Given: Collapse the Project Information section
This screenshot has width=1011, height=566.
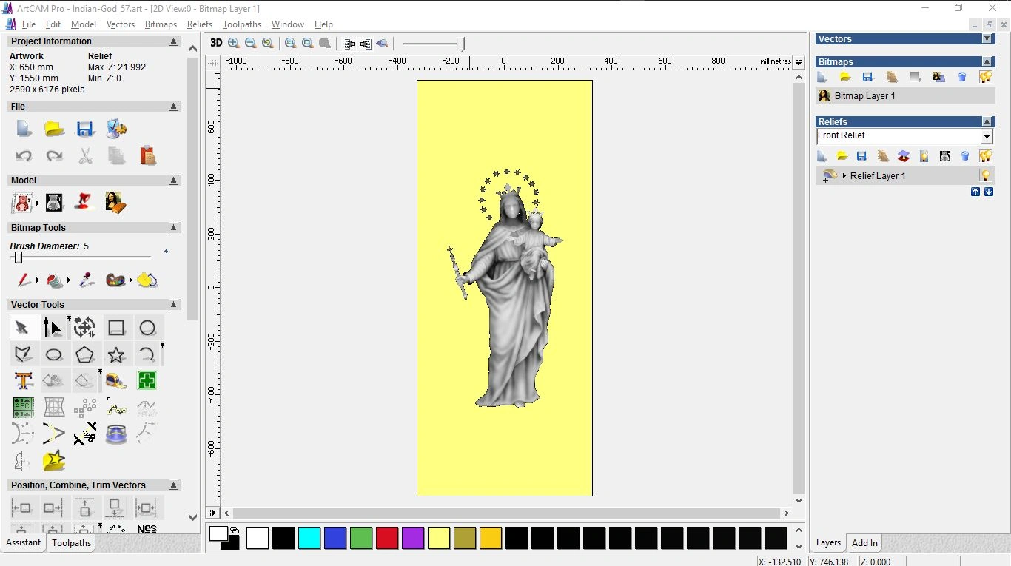Looking at the screenshot, I should tap(173, 41).
